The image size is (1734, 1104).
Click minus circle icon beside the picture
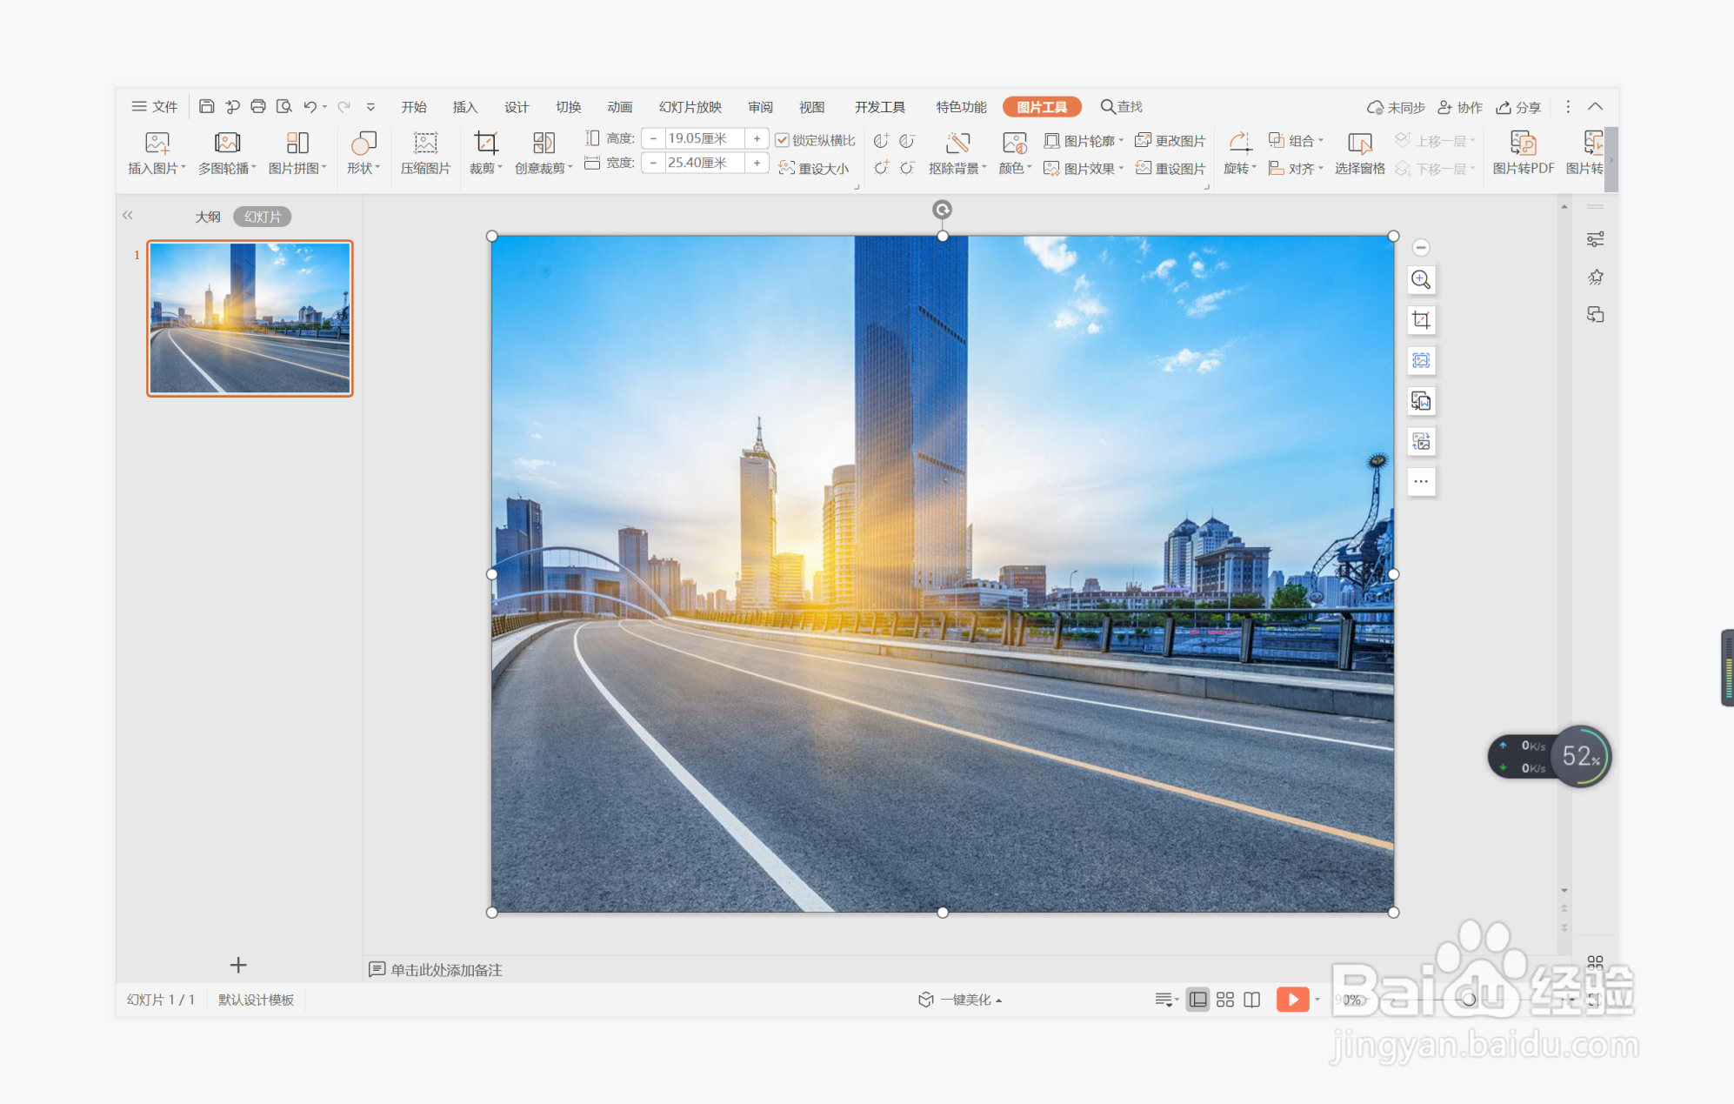click(x=1421, y=248)
